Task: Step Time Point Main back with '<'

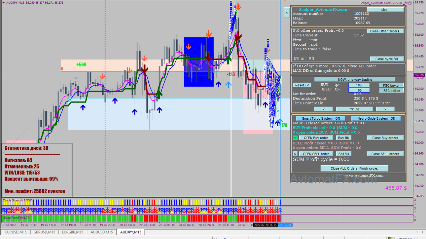Action: 323,109
